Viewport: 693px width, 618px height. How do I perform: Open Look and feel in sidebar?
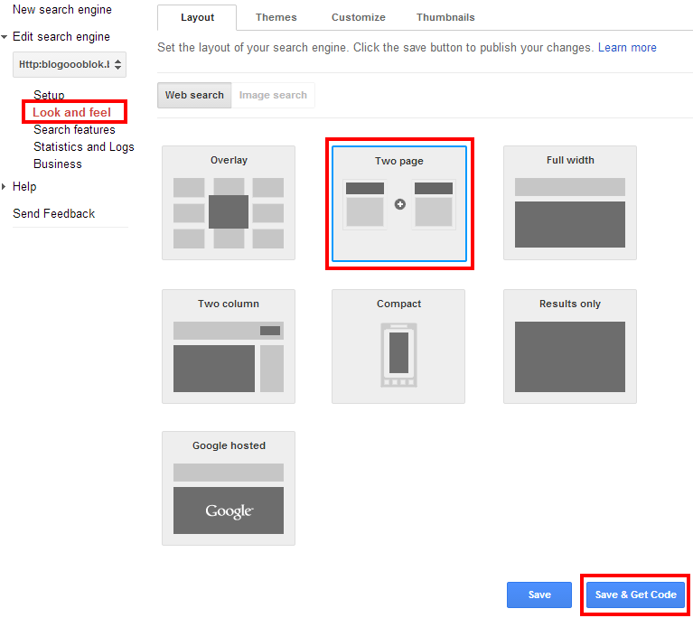[x=71, y=112]
